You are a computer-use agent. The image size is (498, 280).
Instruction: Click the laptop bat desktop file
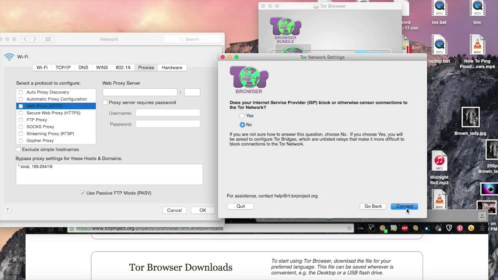click(x=439, y=49)
